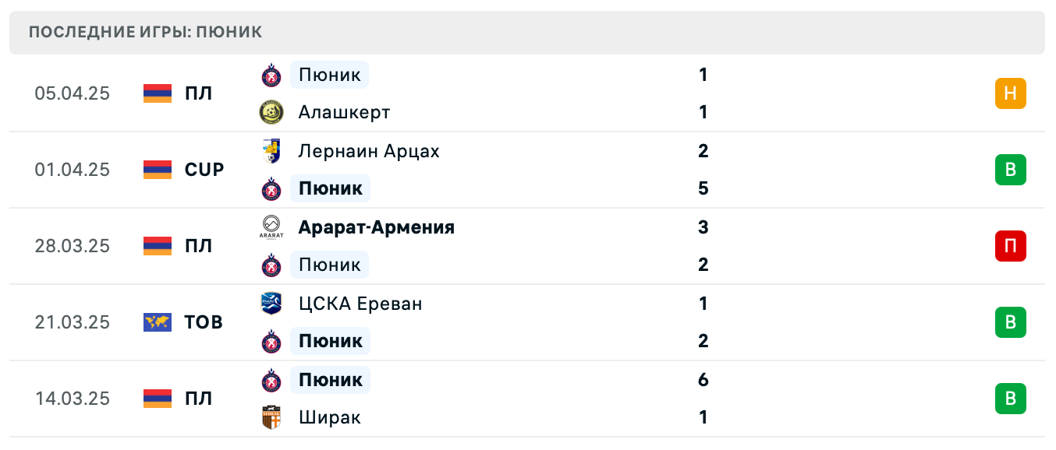Select the 28.03.25 match date
The width and height of the screenshot is (1056, 450).
73,246
